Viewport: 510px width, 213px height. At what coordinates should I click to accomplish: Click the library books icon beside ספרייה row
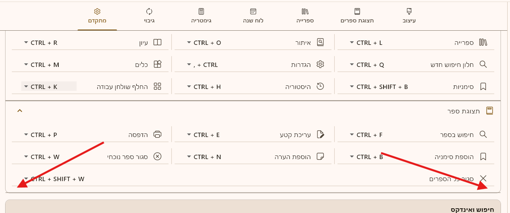click(x=483, y=43)
